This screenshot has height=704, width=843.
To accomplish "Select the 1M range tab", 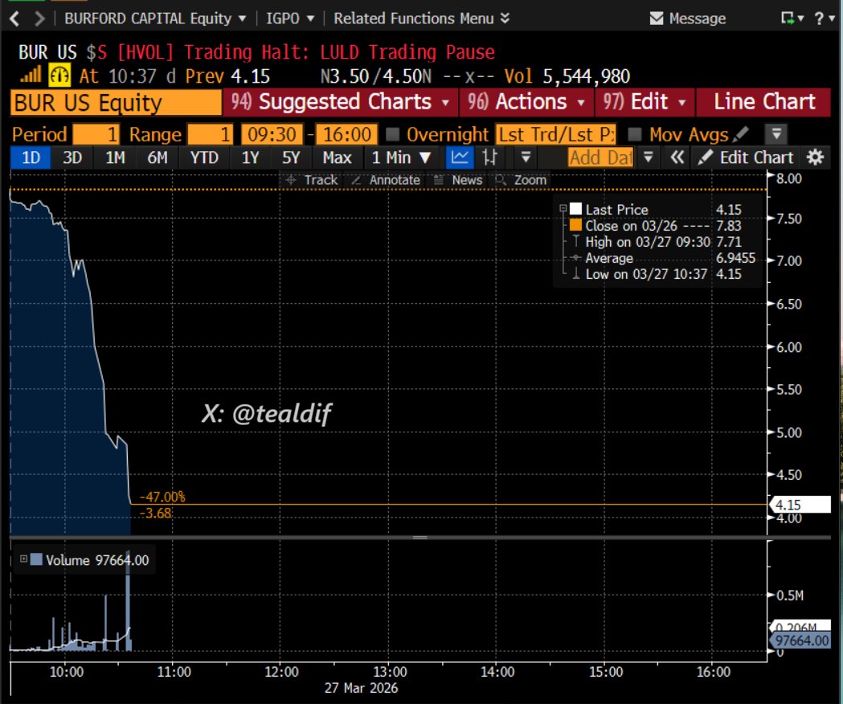I will click(114, 158).
